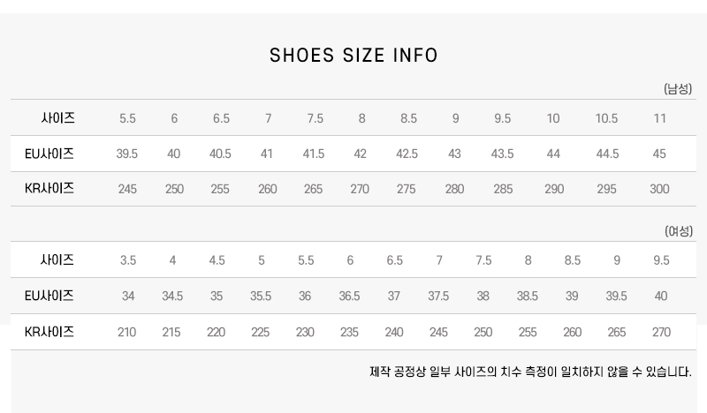The image size is (707, 413).
Task: Click EU size 34 in women's table
Action: 128,296
